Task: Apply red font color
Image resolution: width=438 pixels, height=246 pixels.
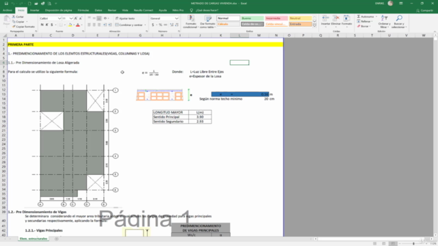Action: [78, 25]
